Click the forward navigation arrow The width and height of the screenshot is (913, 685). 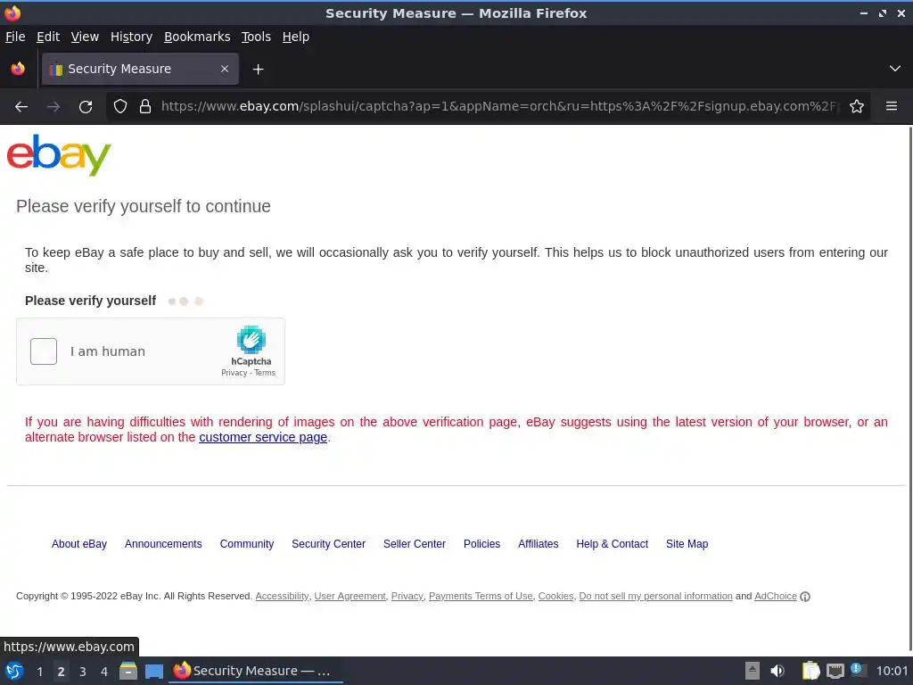(x=53, y=107)
